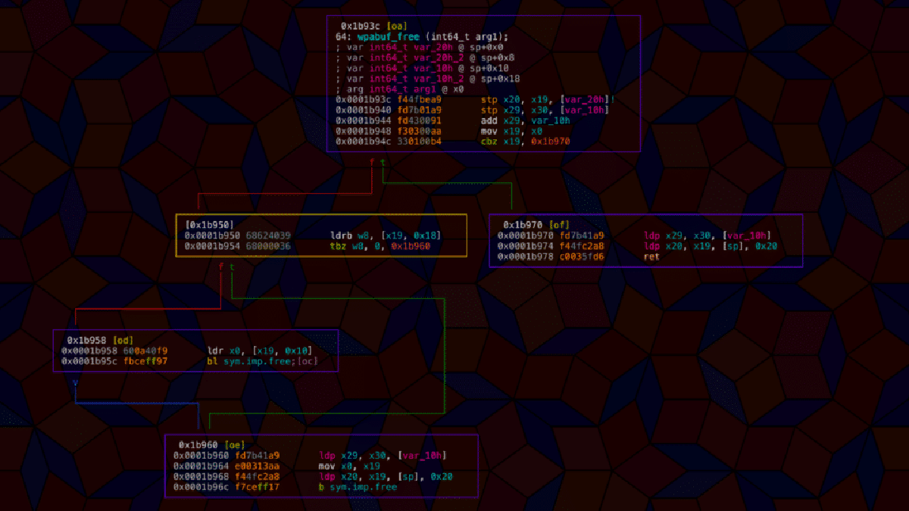Screen dimensions: 909x511
Task: Click the 'v' edge marker under block 0x1b958
Action: (75, 384)
